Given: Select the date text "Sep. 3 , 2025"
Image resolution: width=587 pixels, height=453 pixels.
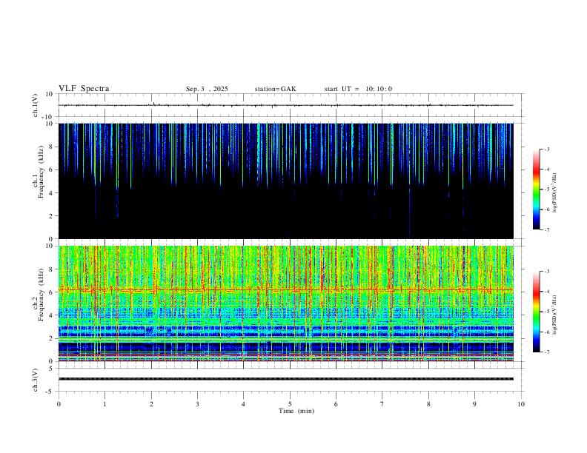Looking at the screenshot, I should (x=207, y=89).
